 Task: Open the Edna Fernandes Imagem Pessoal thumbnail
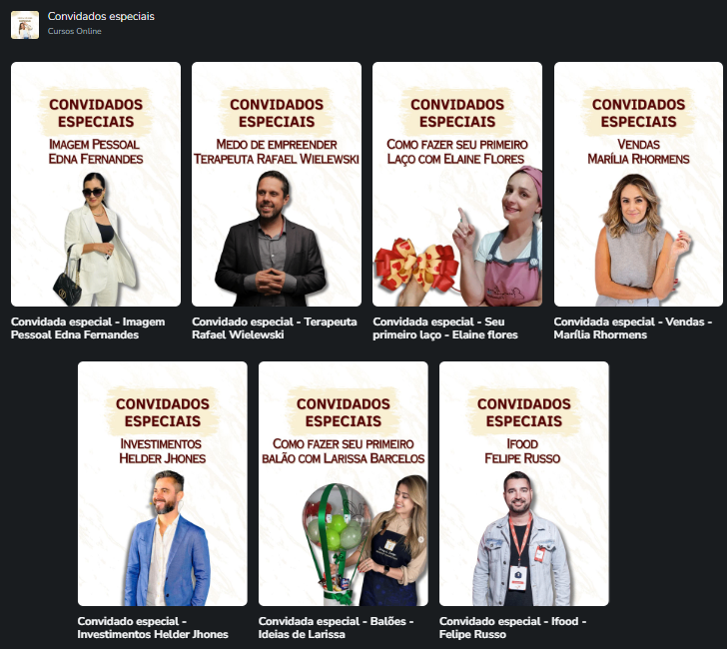tap(96, 184)
